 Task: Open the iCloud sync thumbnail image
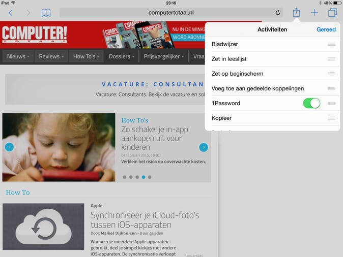[x=43, y=227]
